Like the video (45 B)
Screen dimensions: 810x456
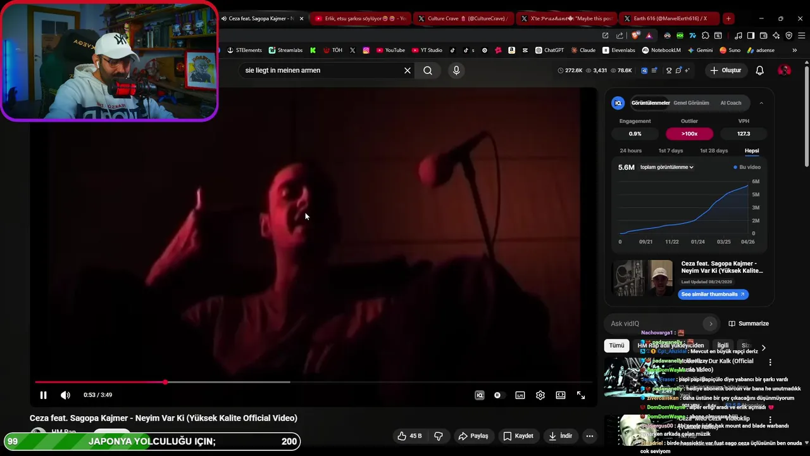point(409,436)
